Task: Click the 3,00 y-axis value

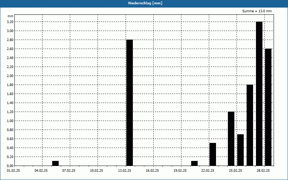Action: [x=10, y=31]
